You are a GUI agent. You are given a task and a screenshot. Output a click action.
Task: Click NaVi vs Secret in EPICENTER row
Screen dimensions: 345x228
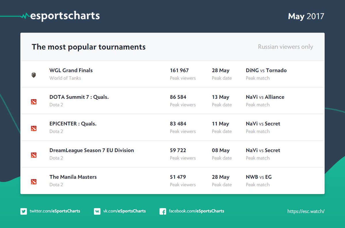263,124
